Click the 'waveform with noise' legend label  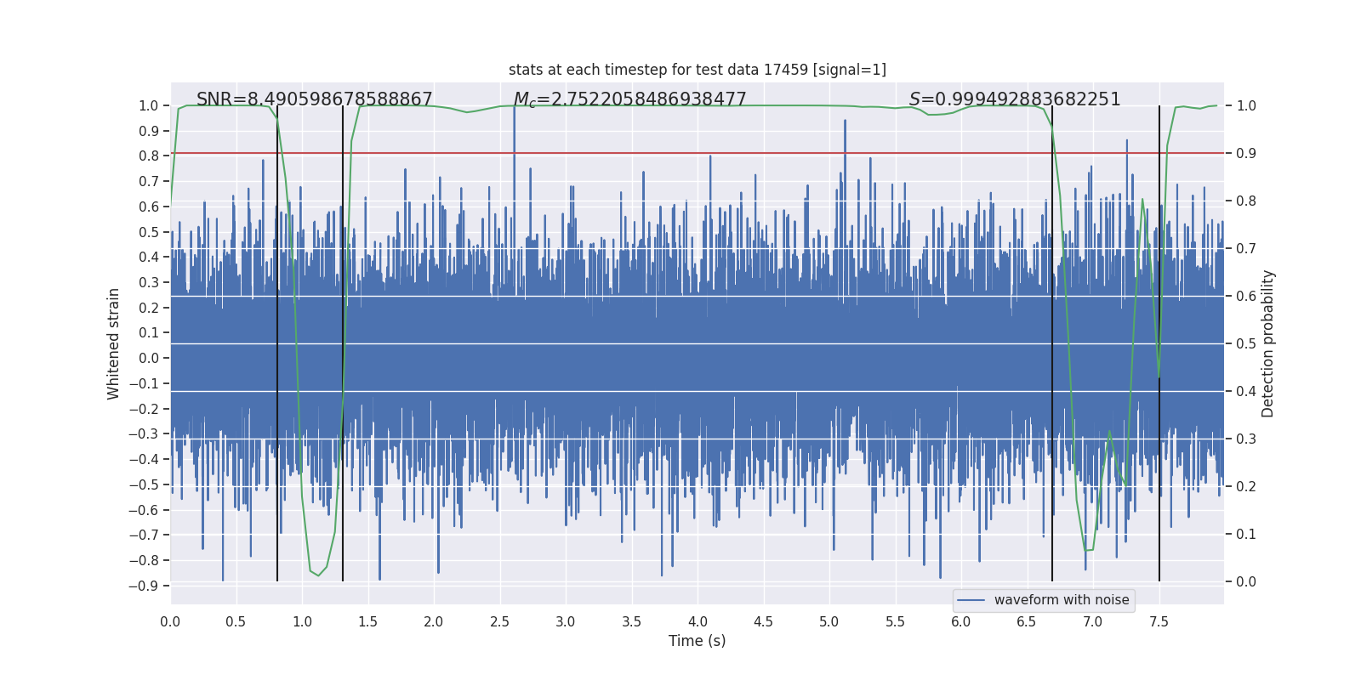[x=1061, y=600]
